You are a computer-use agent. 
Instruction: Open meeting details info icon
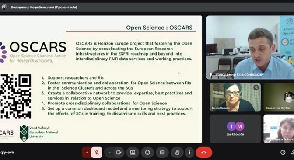click(283, 153)
